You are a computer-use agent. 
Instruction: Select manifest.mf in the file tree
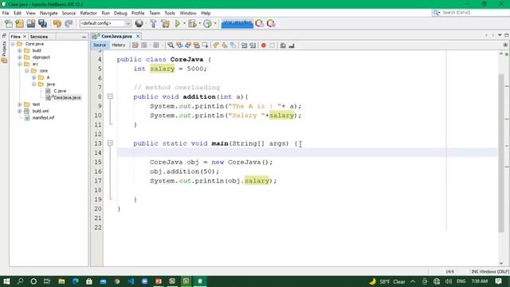point(43,118)
